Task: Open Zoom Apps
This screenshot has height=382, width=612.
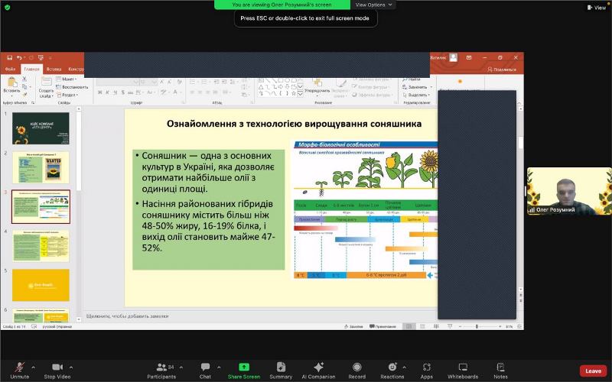Action: coord(426,367)
